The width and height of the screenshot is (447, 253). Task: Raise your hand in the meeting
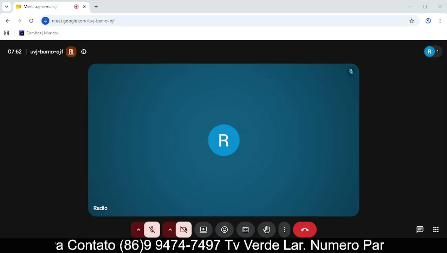tap(267, 230)
